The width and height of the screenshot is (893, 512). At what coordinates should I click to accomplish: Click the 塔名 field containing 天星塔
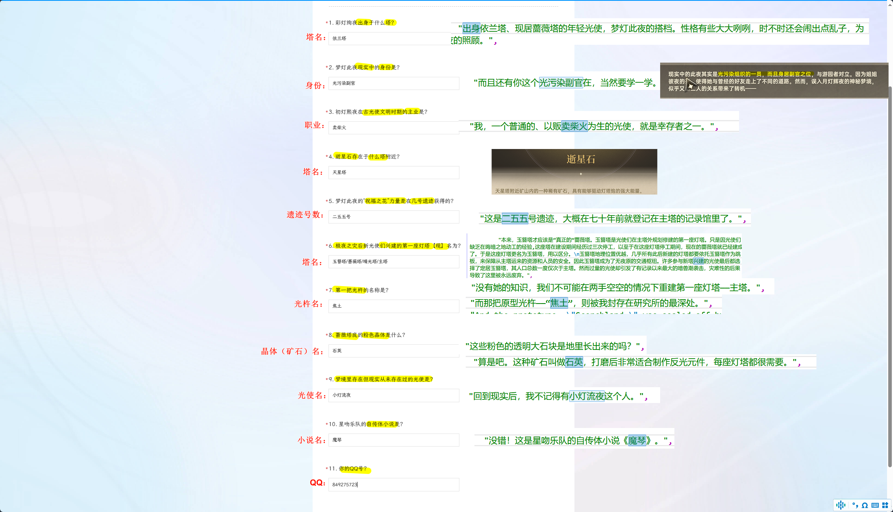pyautogui.click(x=393, y=172)
